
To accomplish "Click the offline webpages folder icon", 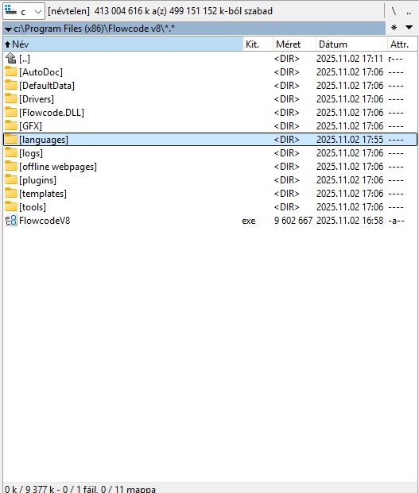I will 10,167.
